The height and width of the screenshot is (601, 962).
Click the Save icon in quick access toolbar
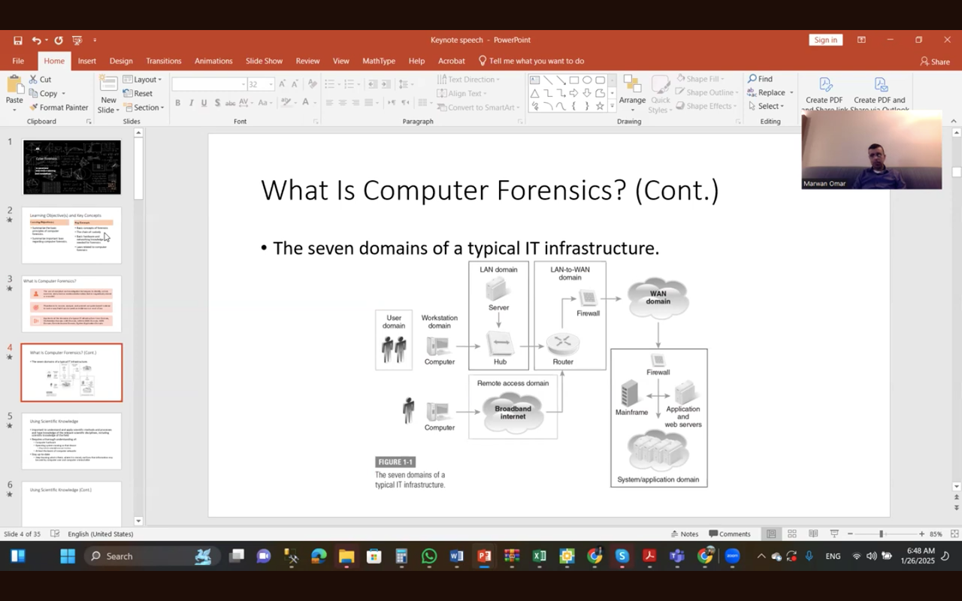coord(18,41)
